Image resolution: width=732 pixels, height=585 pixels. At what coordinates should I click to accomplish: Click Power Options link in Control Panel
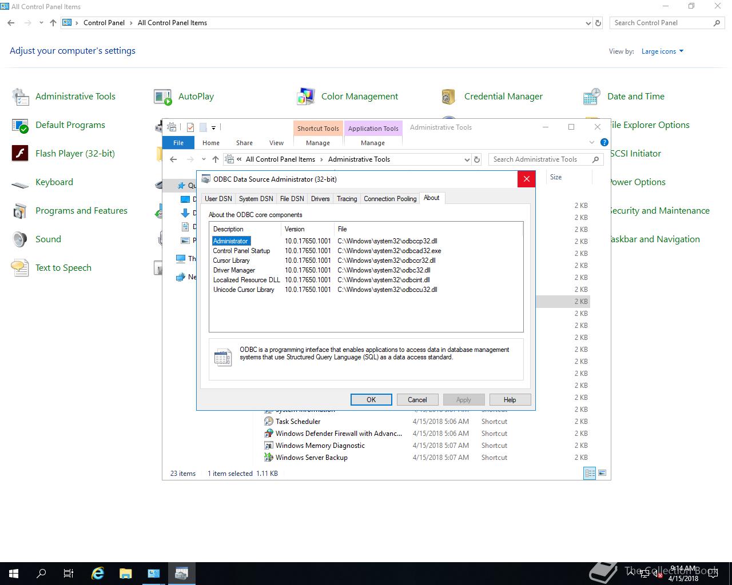pyautogui.click(x=636, y=182)
